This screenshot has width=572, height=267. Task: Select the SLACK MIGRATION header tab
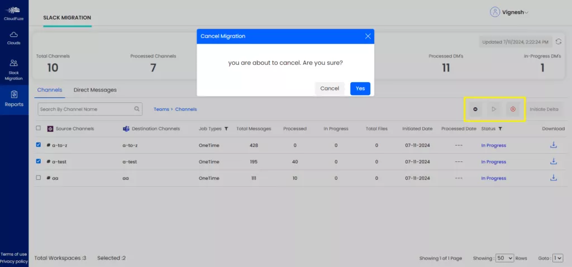67,17
